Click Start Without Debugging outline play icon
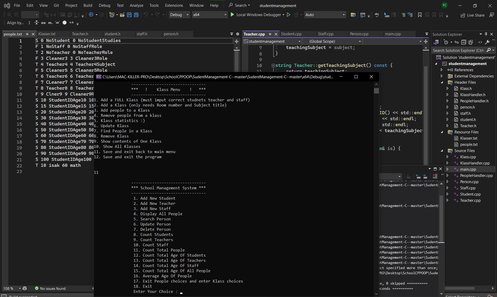Image resolution: width=497 pixels, height=297 pixels. tap(289, 15)
